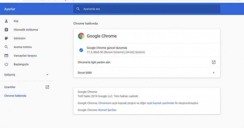
Task: Click the Google Chrome logo
Action: tap(81, 36)
